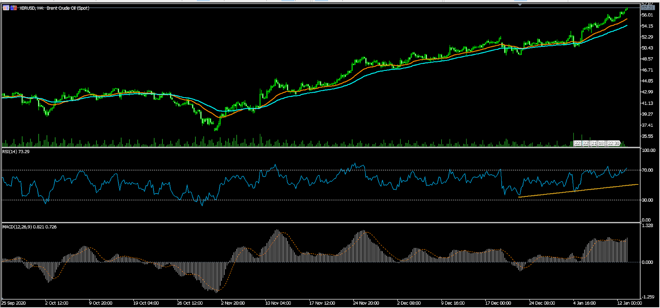
Task: Click the highlighted current price 57.21
Action: [x=648, y=8]
